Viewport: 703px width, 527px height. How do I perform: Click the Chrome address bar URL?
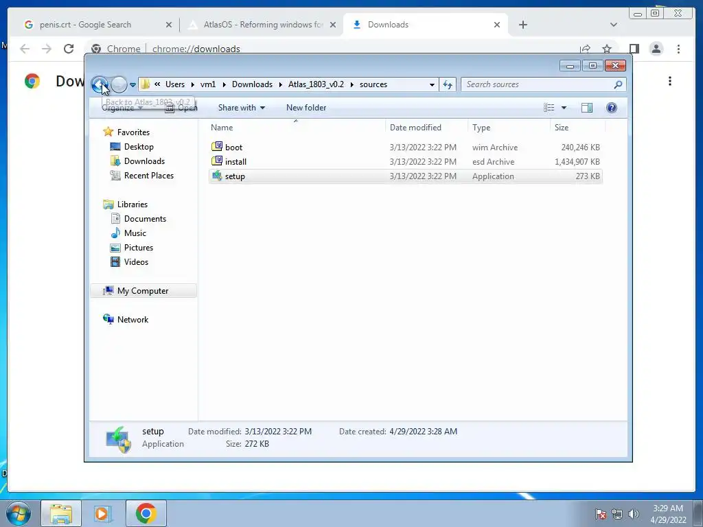click(x=196, y=49)
